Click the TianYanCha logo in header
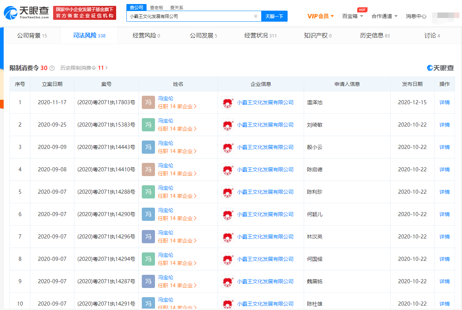 pos(26,12)
